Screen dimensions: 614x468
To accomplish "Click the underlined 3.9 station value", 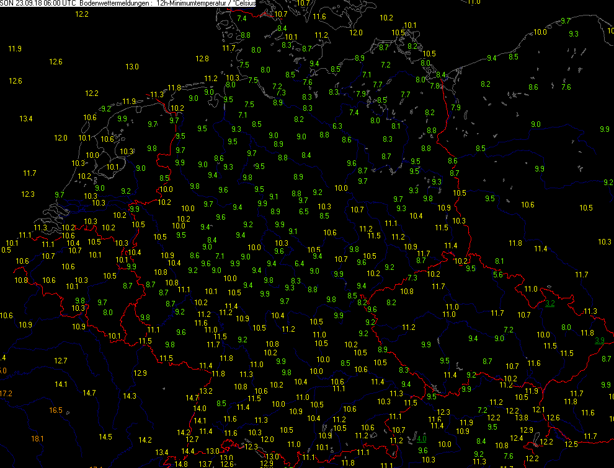I will 599,340.
